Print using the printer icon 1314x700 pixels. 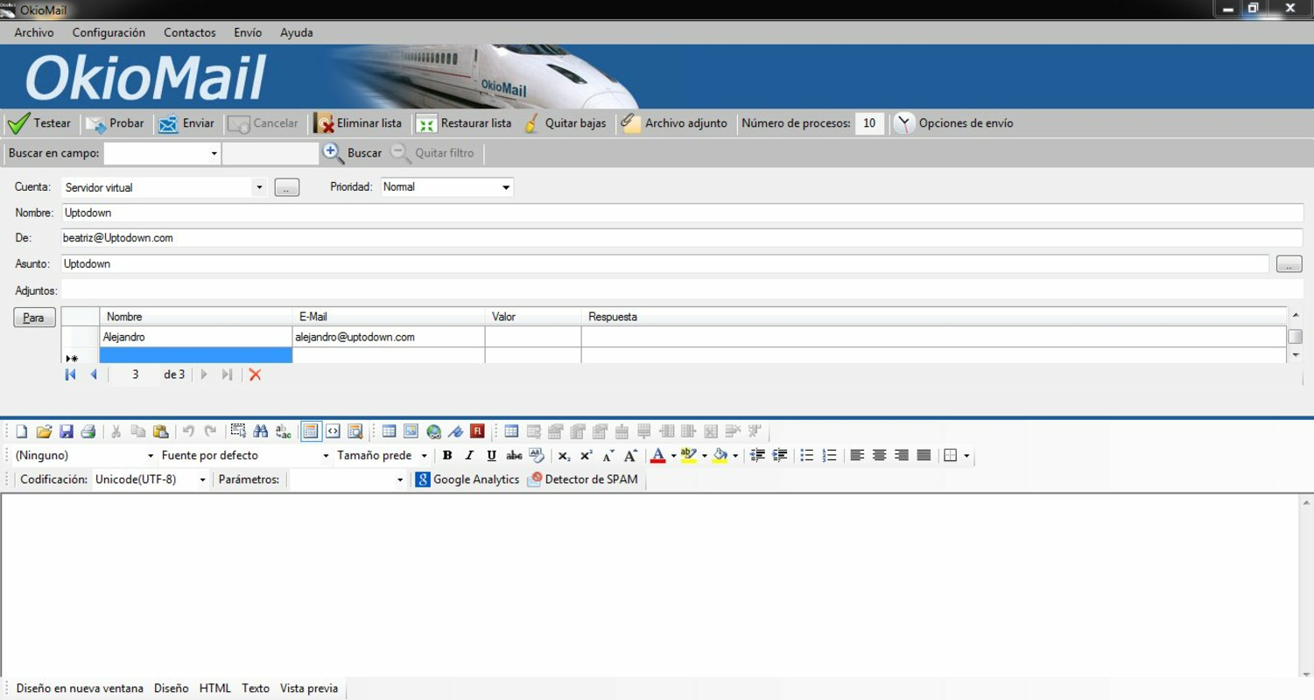pyautogui.click(x=88, y=431)
